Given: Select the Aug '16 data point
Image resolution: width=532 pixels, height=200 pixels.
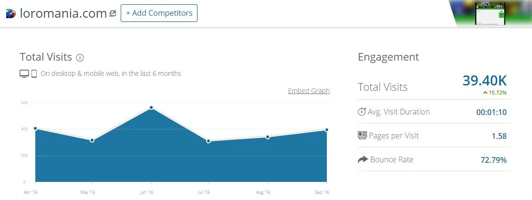Looking at the screenshot, I should (x=268, y=137).
